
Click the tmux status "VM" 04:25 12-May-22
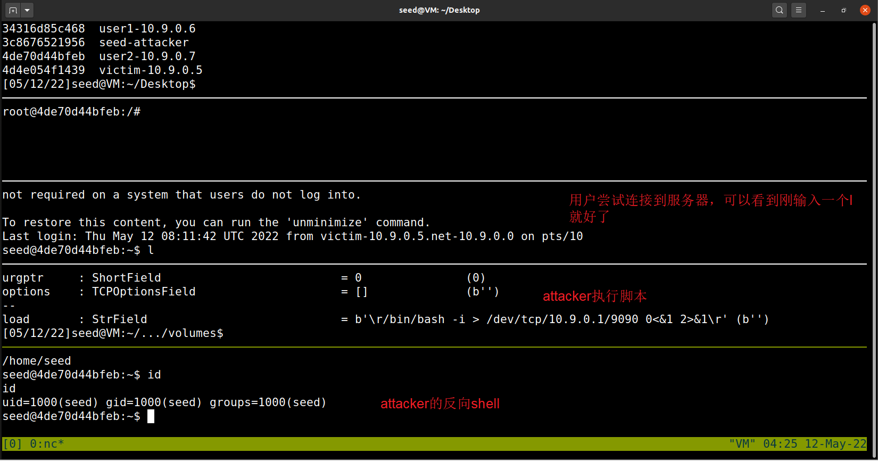click(x=798, y=444)
